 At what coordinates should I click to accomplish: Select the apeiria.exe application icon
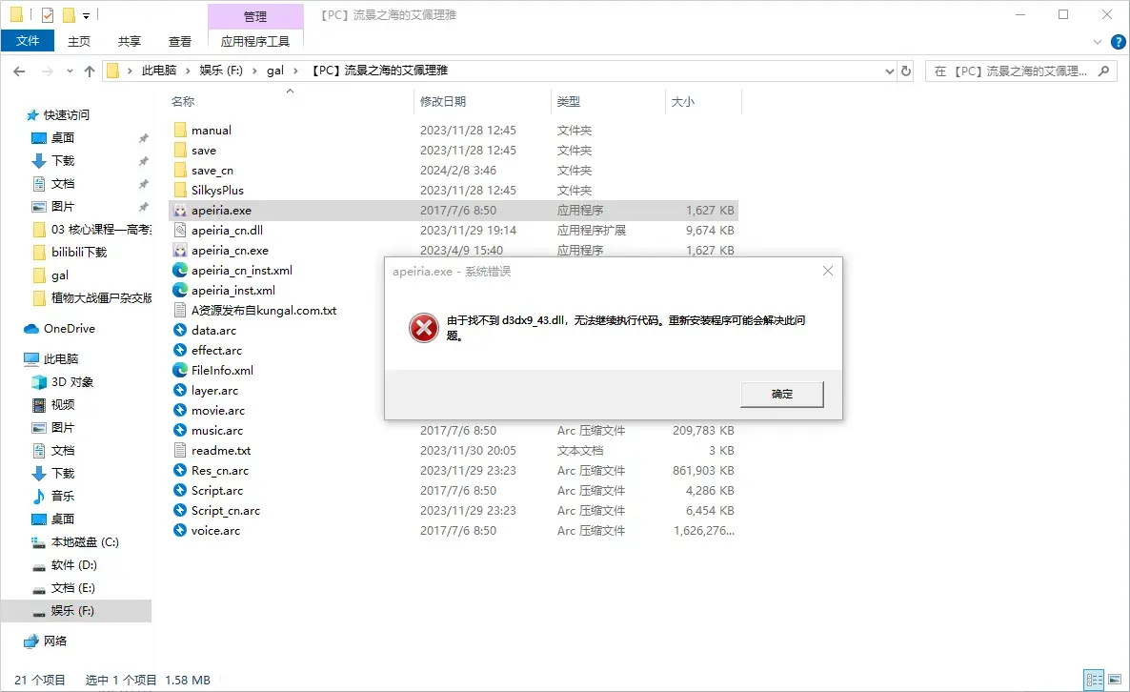pos(180,211)
